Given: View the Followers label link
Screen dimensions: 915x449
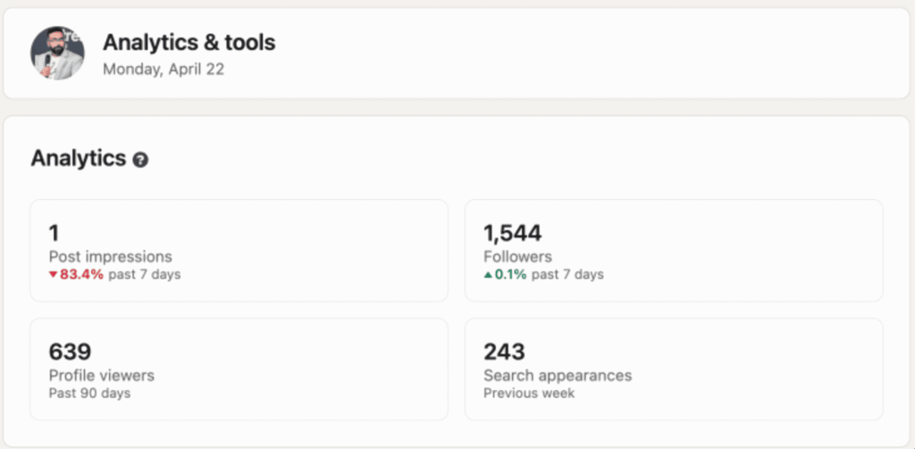Looking at the screenshot, I should [x=517, y=257].
